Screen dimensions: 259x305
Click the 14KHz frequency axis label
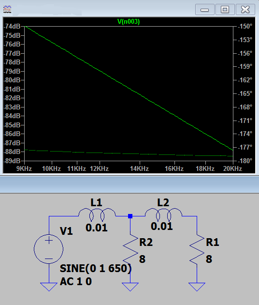click(x=139, y=168)
